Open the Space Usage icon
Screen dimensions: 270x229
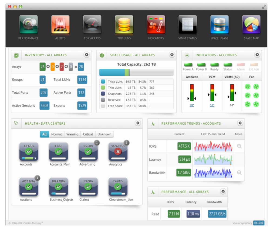click(219, 25)
